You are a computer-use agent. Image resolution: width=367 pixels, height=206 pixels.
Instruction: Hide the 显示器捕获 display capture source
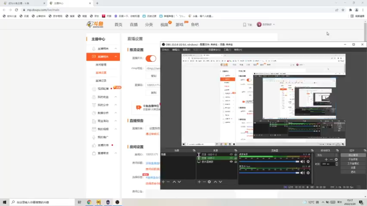(231, 162)
